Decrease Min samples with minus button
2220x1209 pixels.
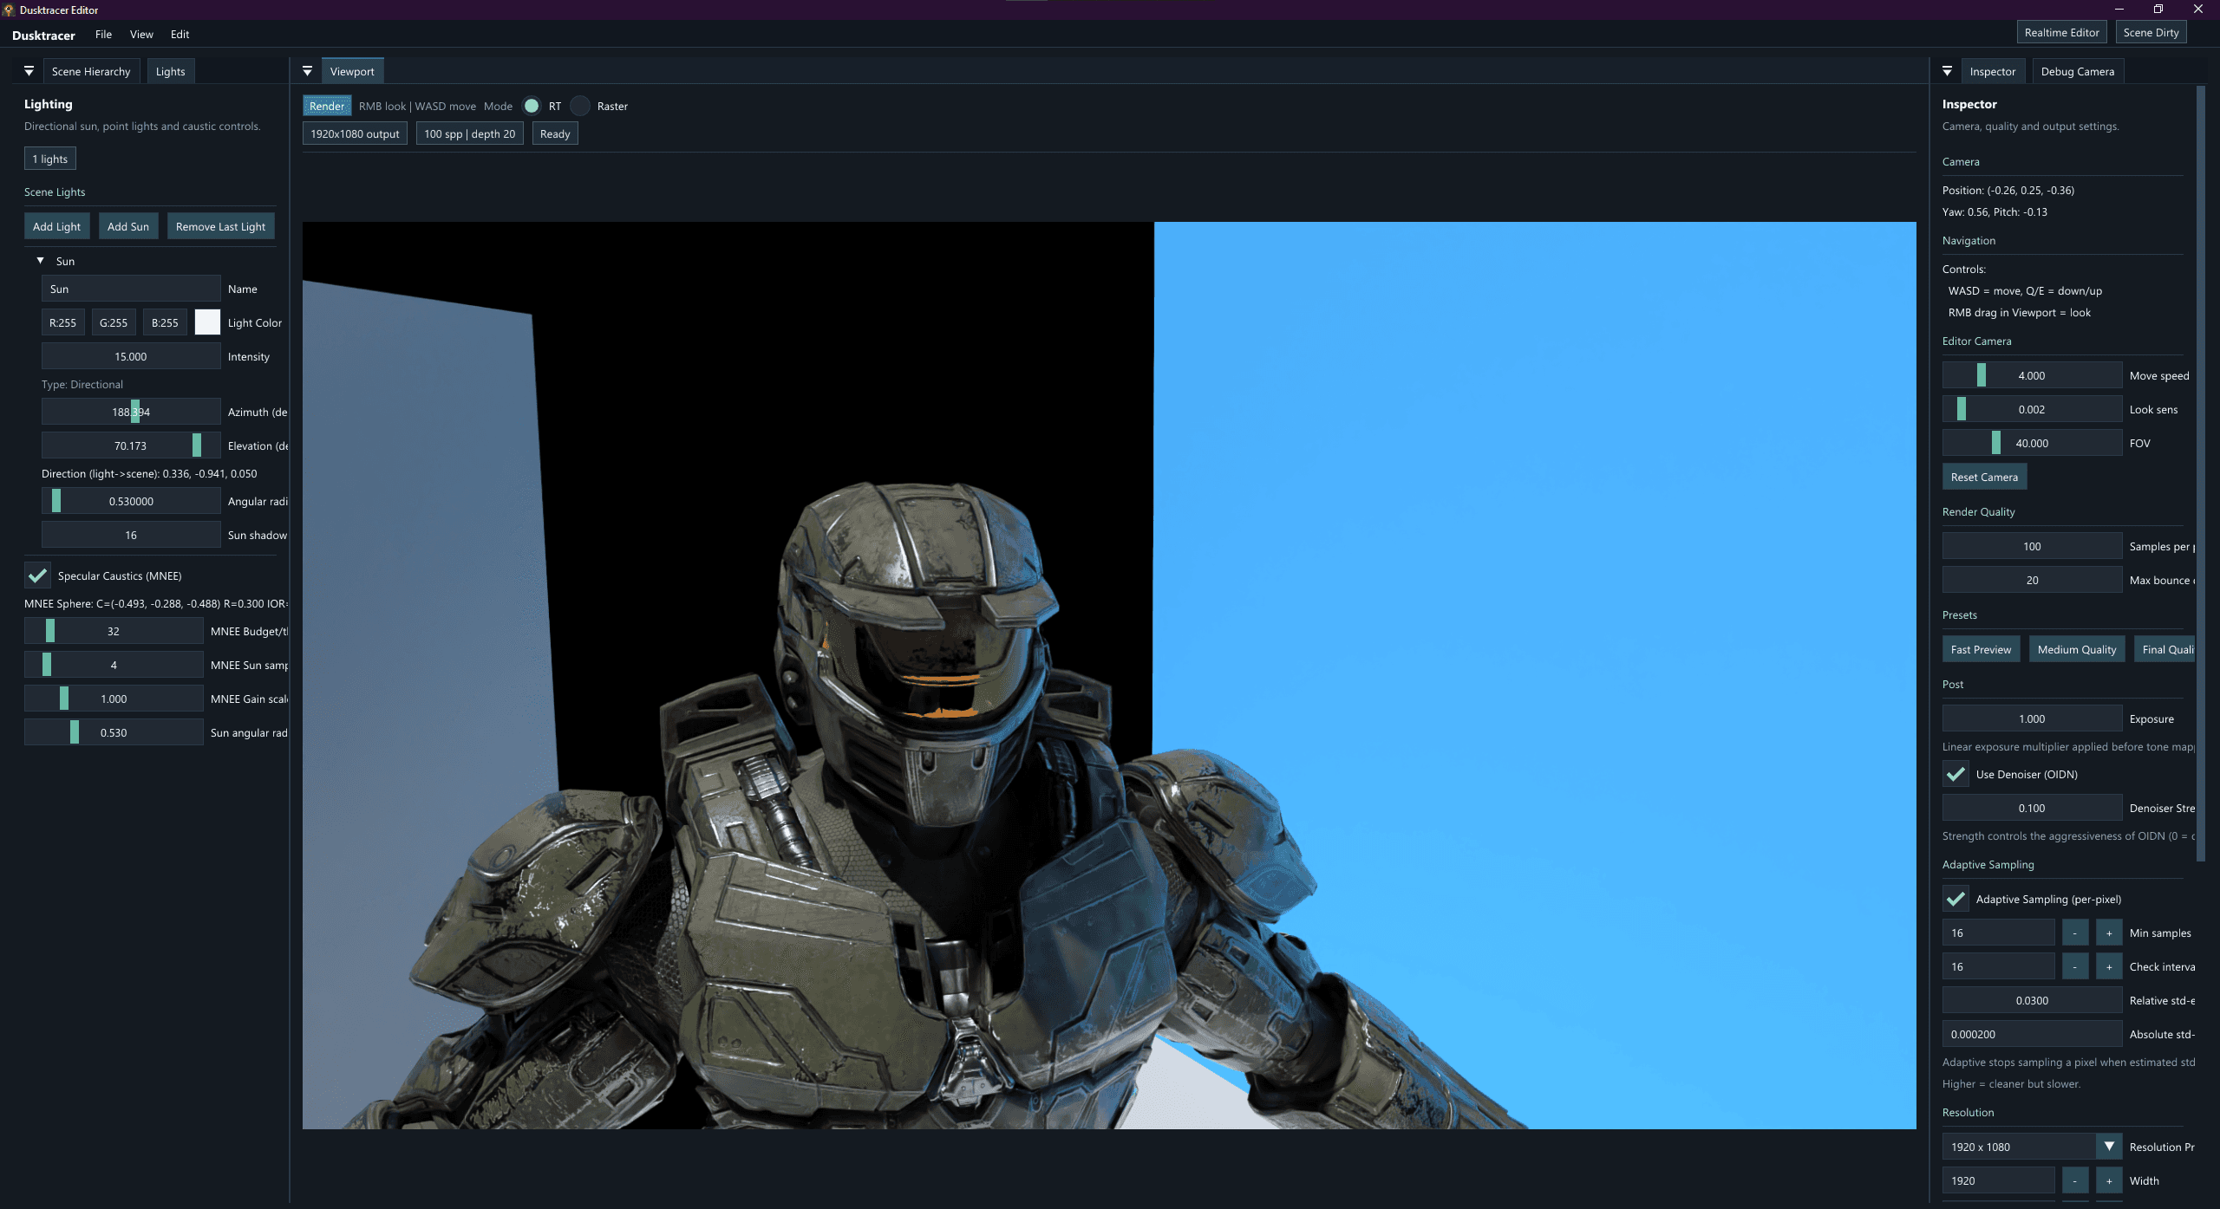(2075, 933)
